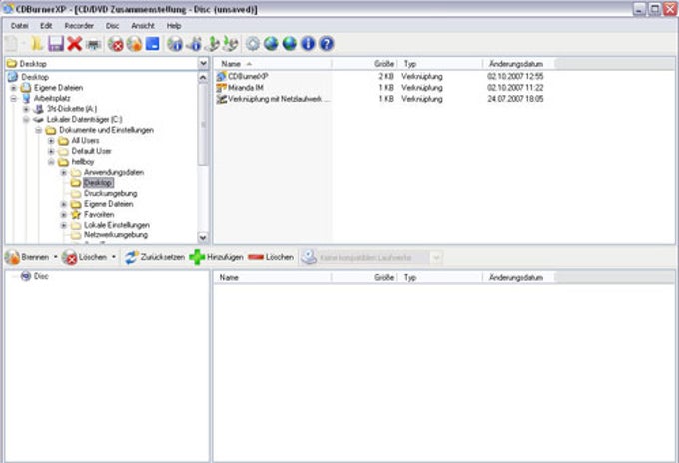Sort lower compilation list by Größe column
Viewport: 679px width, 463px height.
(363, 277)
